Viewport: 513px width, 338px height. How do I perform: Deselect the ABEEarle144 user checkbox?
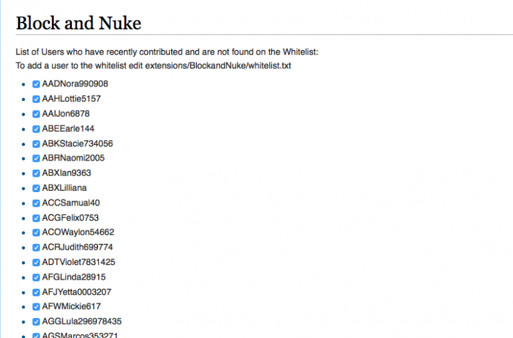37,129
